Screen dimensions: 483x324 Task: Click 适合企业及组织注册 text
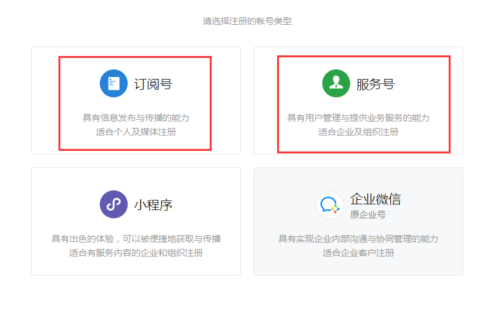coord(358,132)
